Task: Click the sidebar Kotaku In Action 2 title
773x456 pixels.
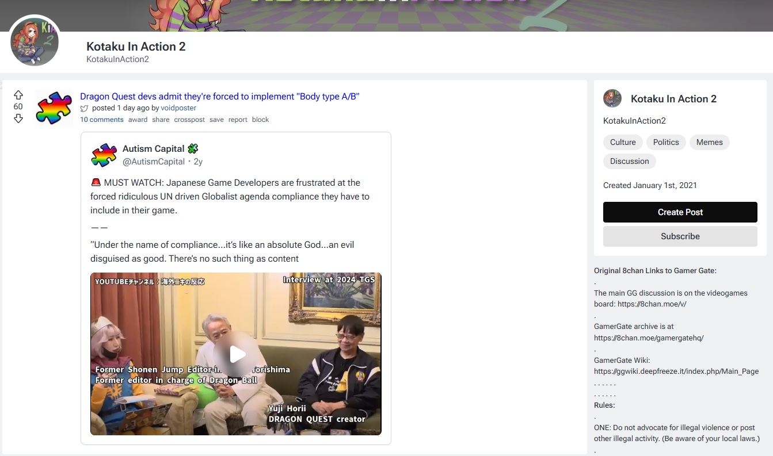Action: (674, 99)
